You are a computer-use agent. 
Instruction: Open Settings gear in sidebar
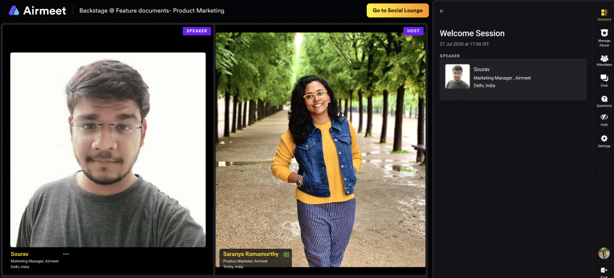click(x=604, y=140)
